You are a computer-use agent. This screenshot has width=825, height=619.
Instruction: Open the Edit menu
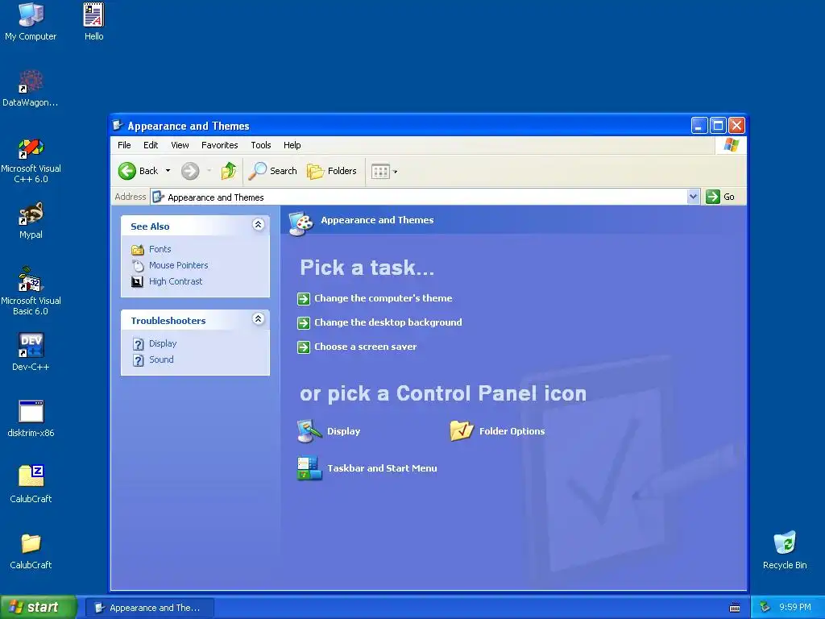tap(151, 145)
